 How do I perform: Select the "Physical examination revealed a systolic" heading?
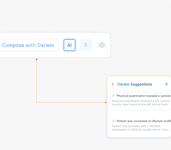tap(143, 96)
